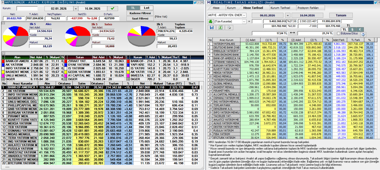Image resolution: width=380 pixels, height=170 pixels.
Task: Click the M app icon in Takas title bar
Action: [x=209, y=2]
